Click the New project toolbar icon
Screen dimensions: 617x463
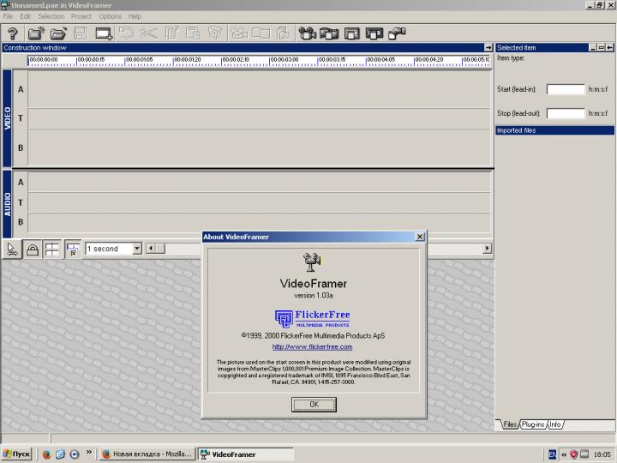36,33
